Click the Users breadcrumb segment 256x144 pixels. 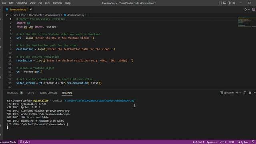tap(14, 15)
